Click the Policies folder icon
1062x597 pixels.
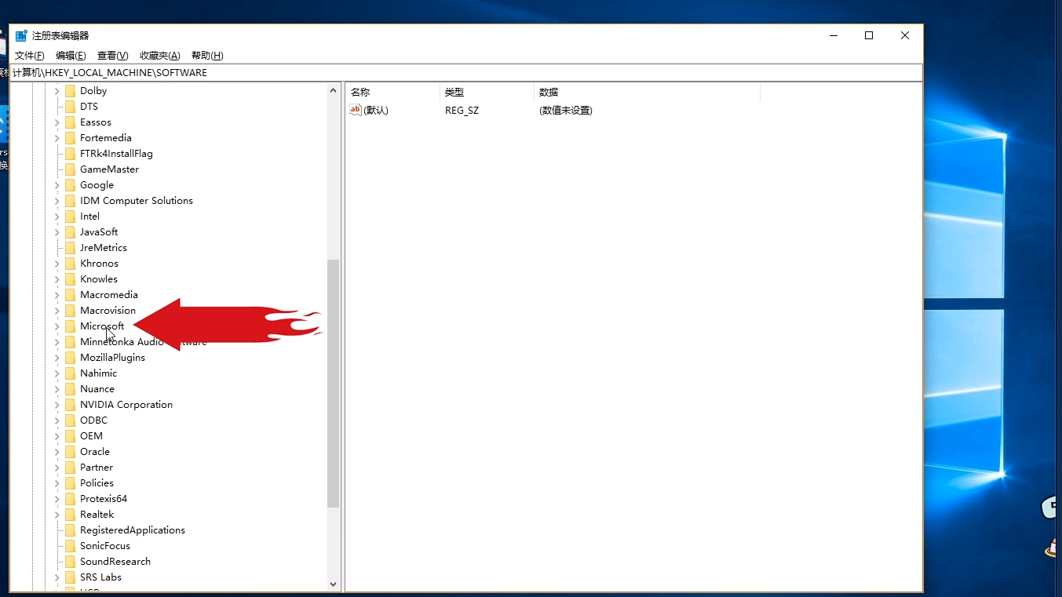[70, 483]
